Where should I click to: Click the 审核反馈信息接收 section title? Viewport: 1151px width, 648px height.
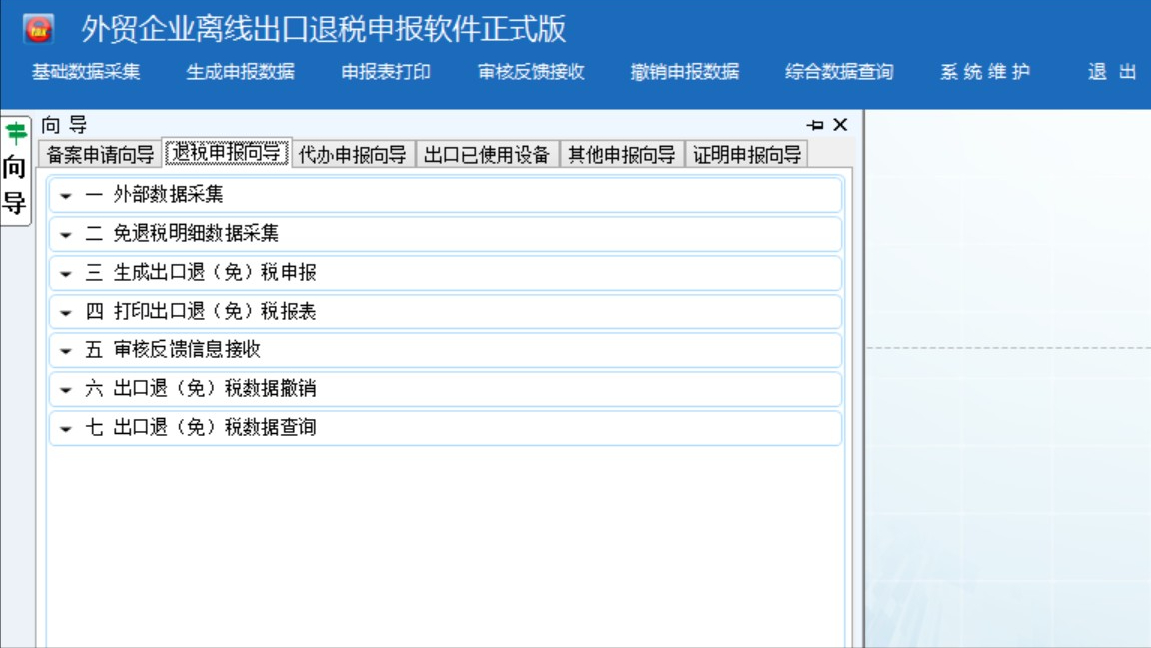187,349
